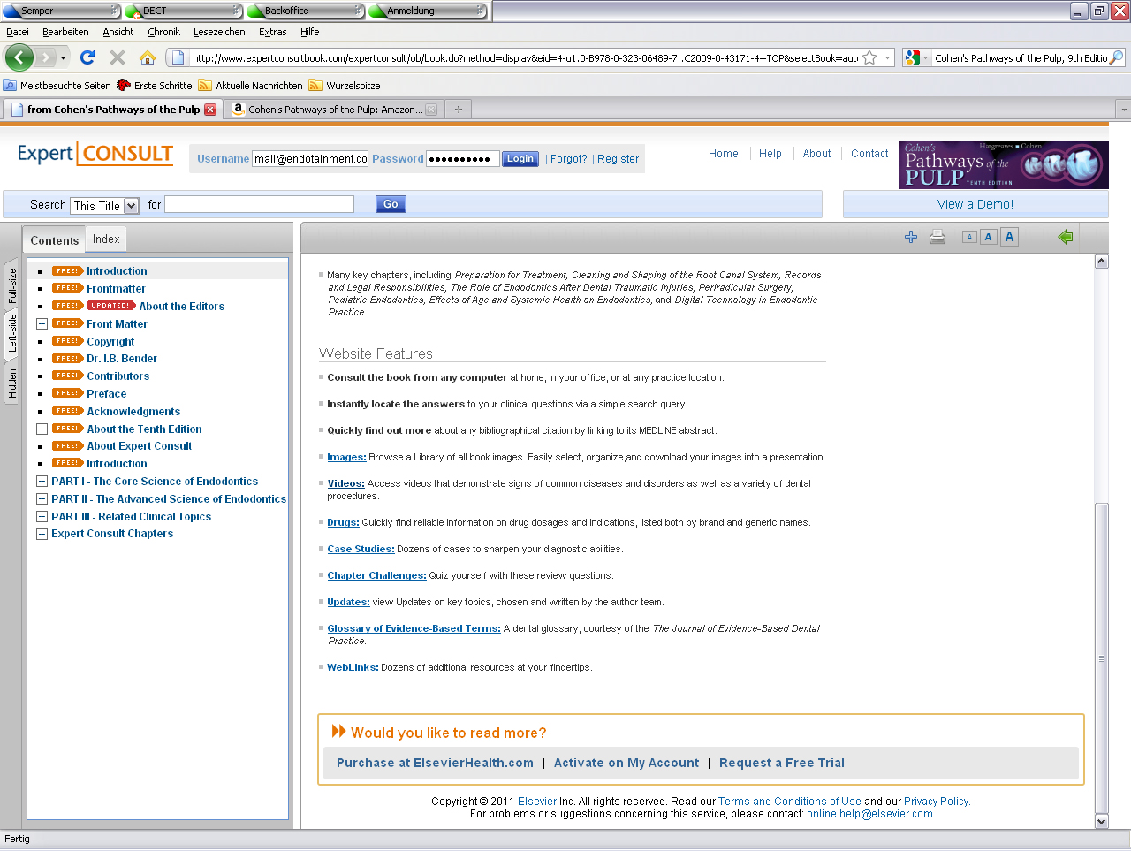Click the print icon in reader toolbar
Screen dimensions: 1131x851
click(937, 237)
